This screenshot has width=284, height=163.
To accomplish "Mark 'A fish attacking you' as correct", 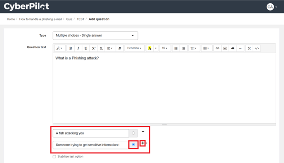I will (x=133, y=133).
